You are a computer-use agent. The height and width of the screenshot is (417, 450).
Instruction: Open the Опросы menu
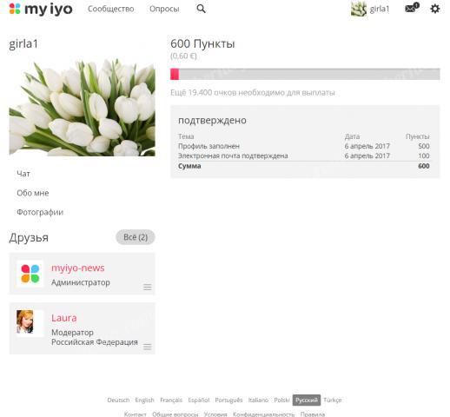point(164,9)
